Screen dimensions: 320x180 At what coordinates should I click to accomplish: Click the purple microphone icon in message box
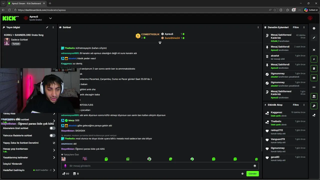(x=65, y=166)
